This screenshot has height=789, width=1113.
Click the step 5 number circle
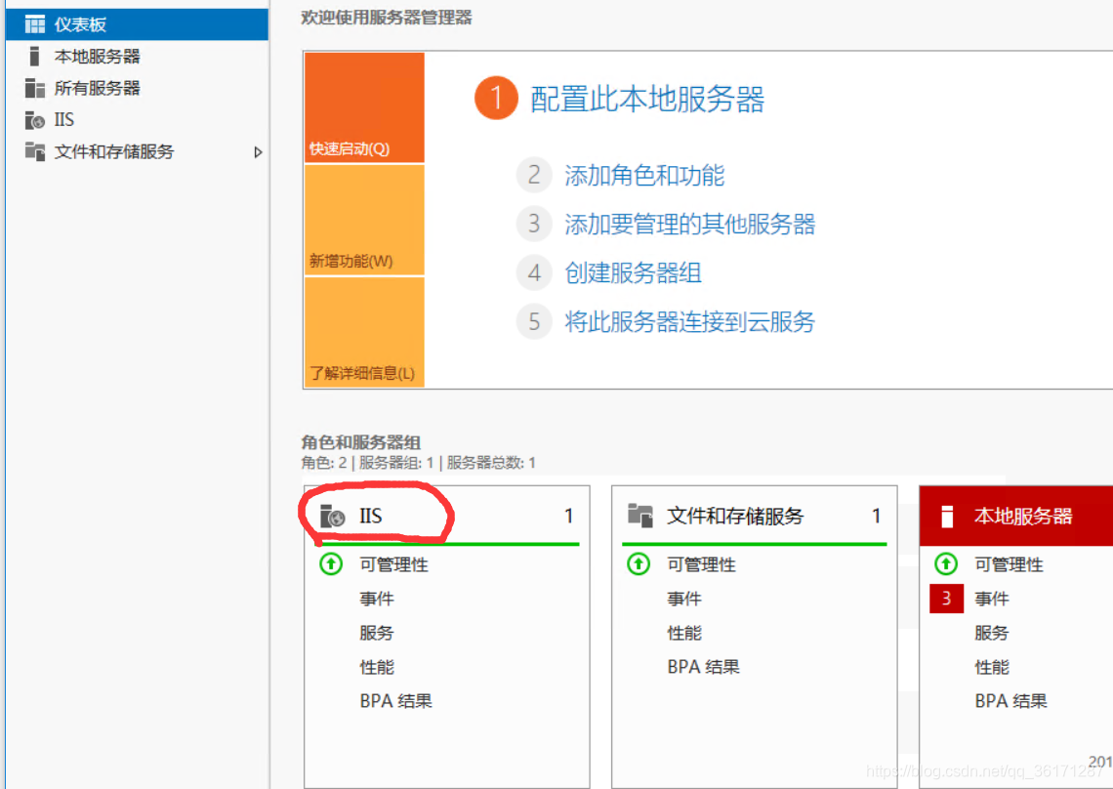(534, 321)
